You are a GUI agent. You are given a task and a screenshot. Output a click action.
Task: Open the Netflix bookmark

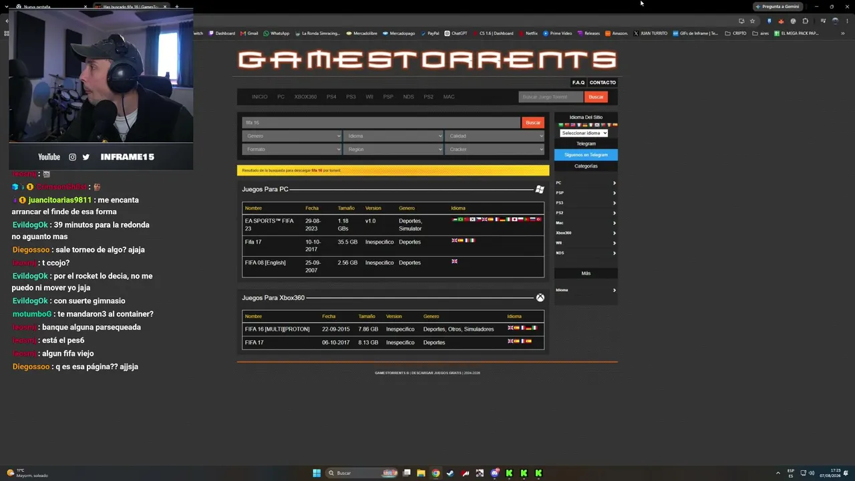pos(528,33)
